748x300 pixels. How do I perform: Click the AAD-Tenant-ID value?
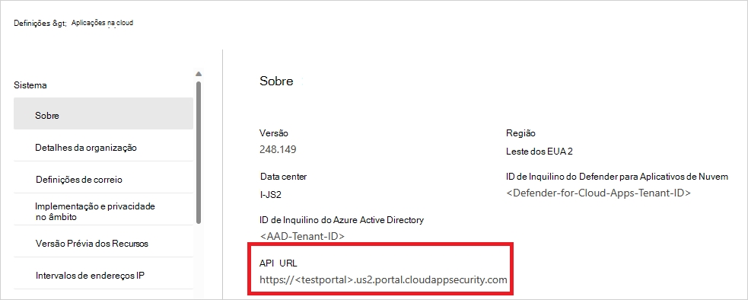coord(302,237)
